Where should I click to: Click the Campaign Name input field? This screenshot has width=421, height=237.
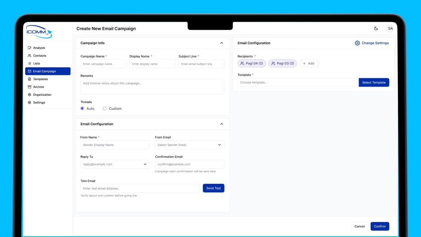103,64
